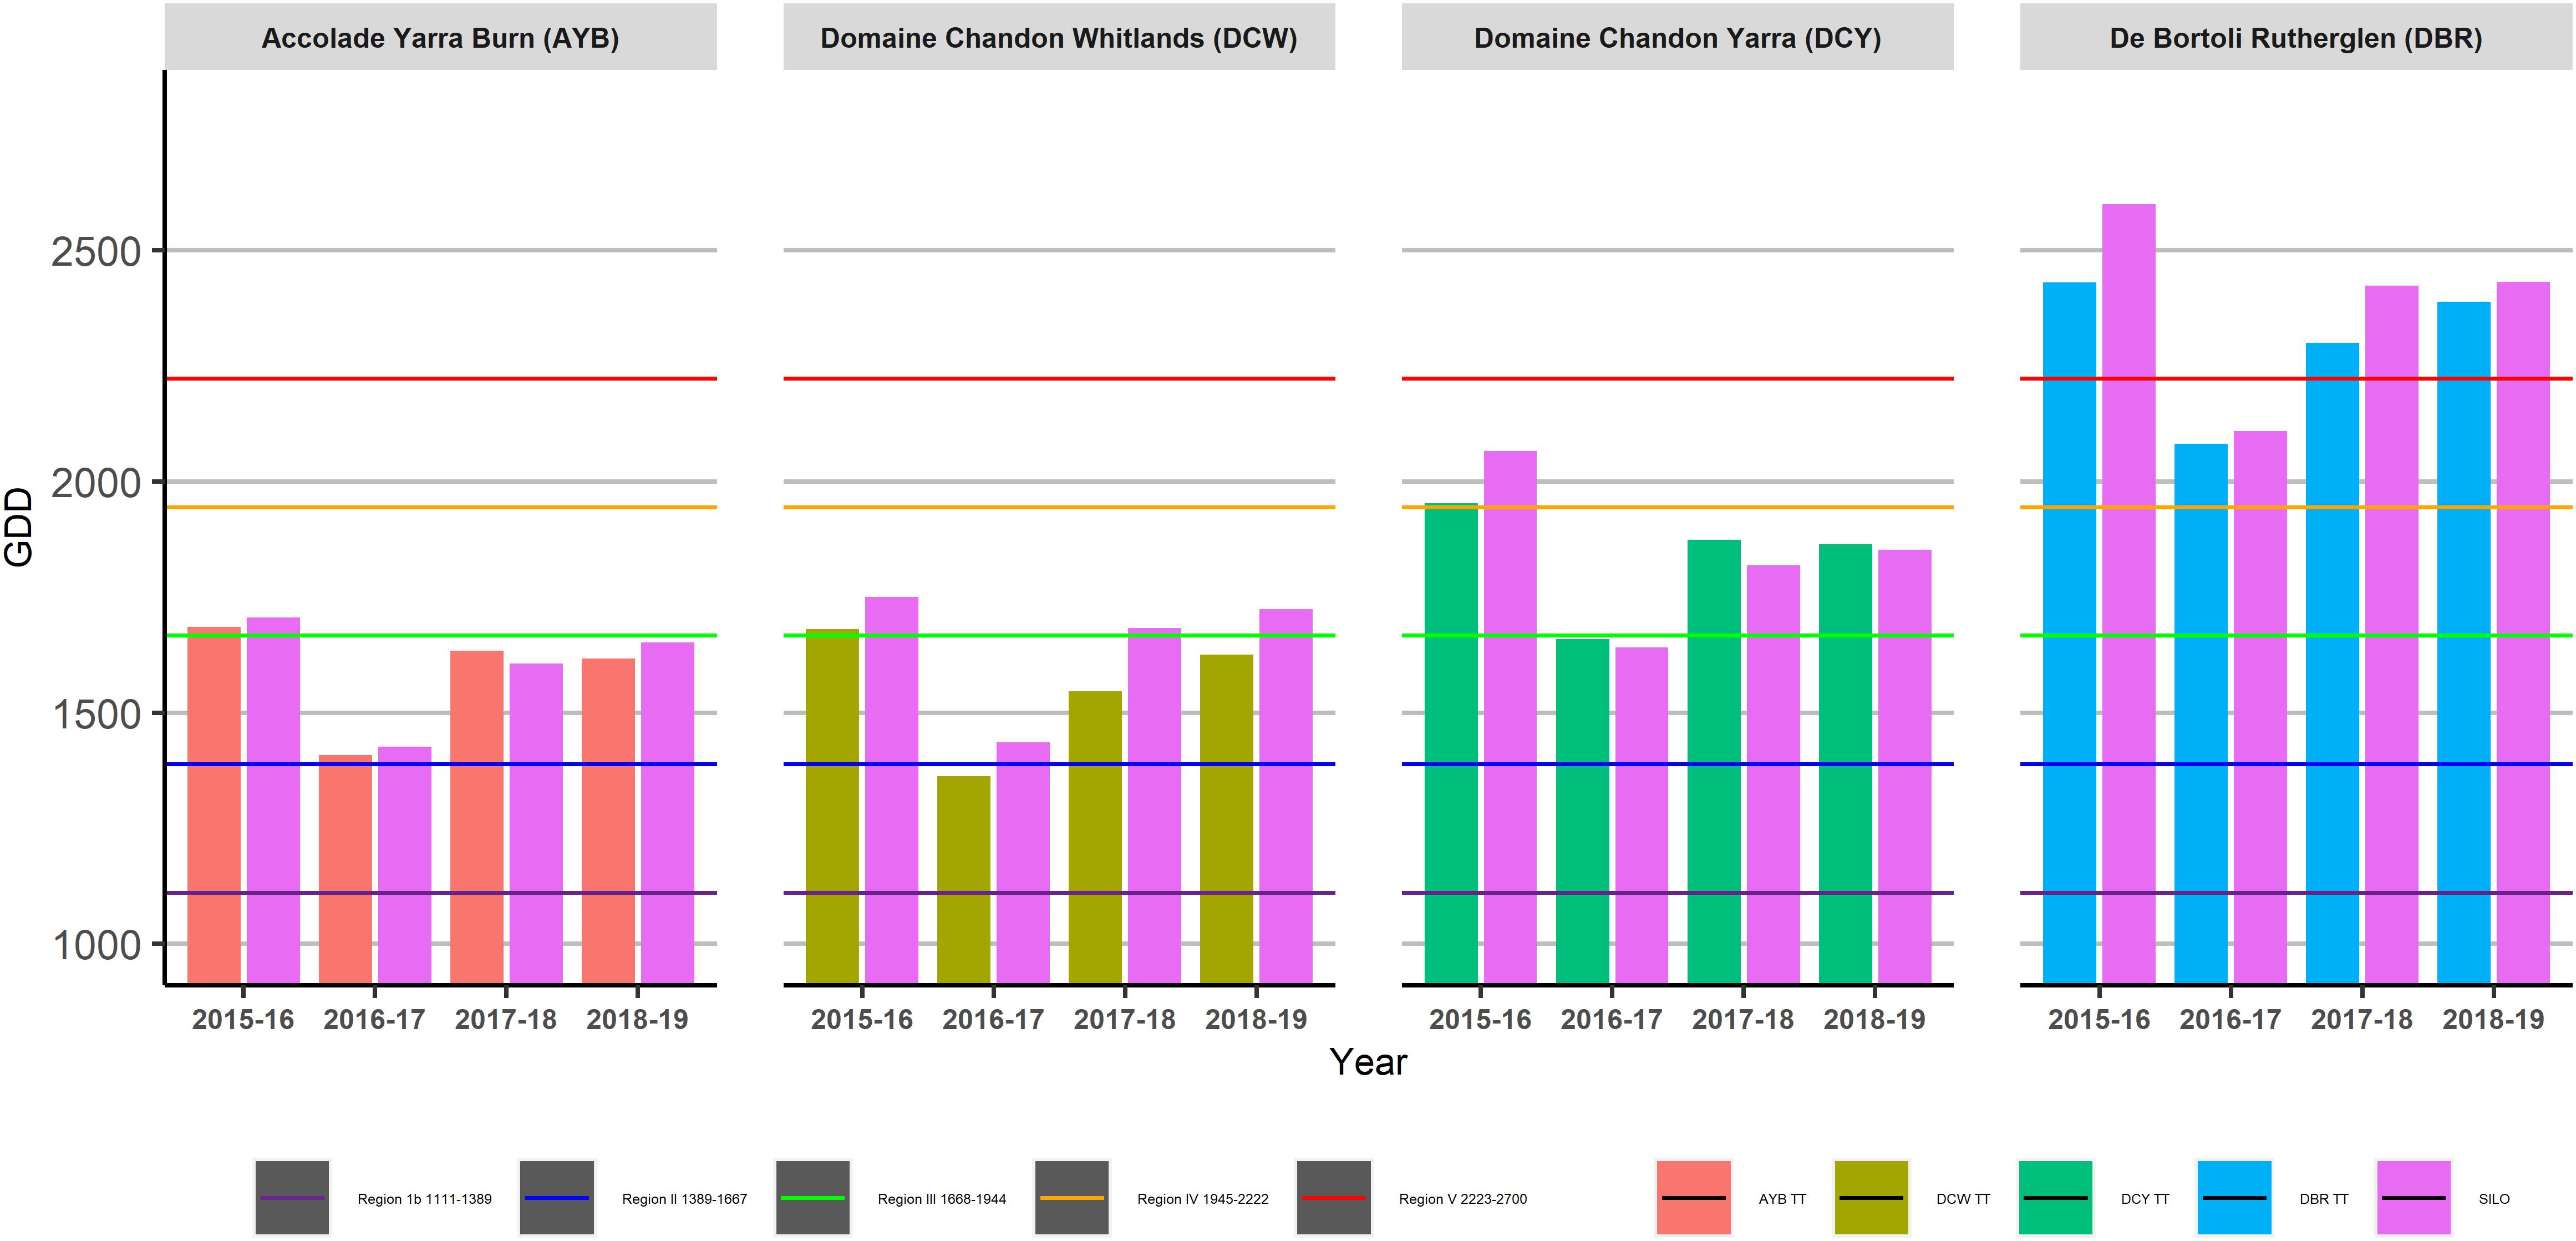
Task: Click the magenta SILO 2015-16 bar in DCY panel
Action: (1510, 717)
